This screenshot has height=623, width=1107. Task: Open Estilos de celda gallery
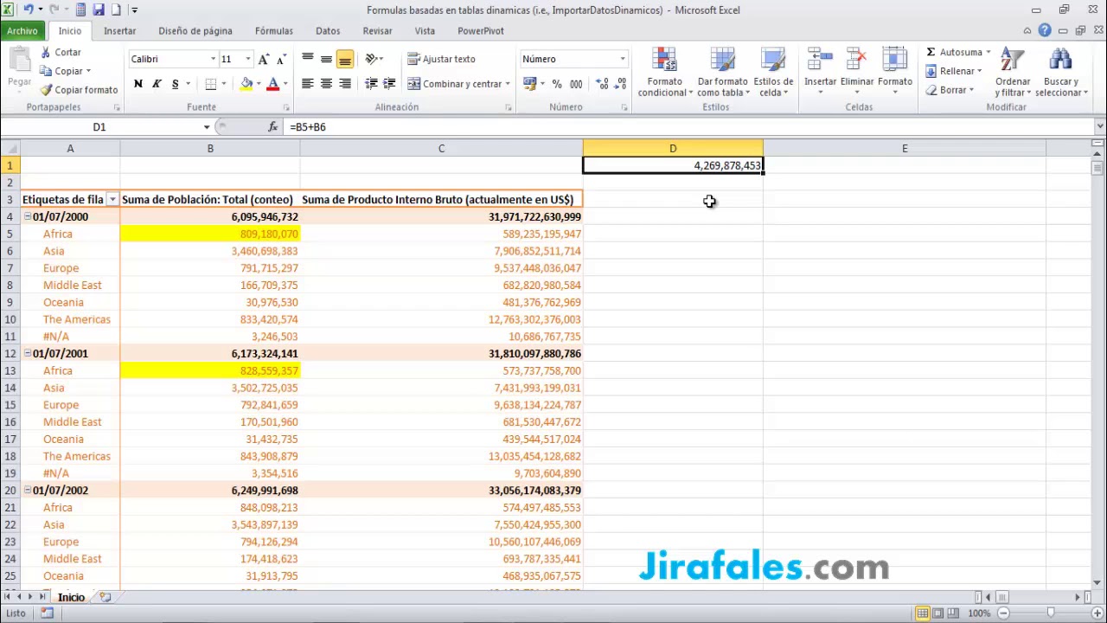[773, 73]
